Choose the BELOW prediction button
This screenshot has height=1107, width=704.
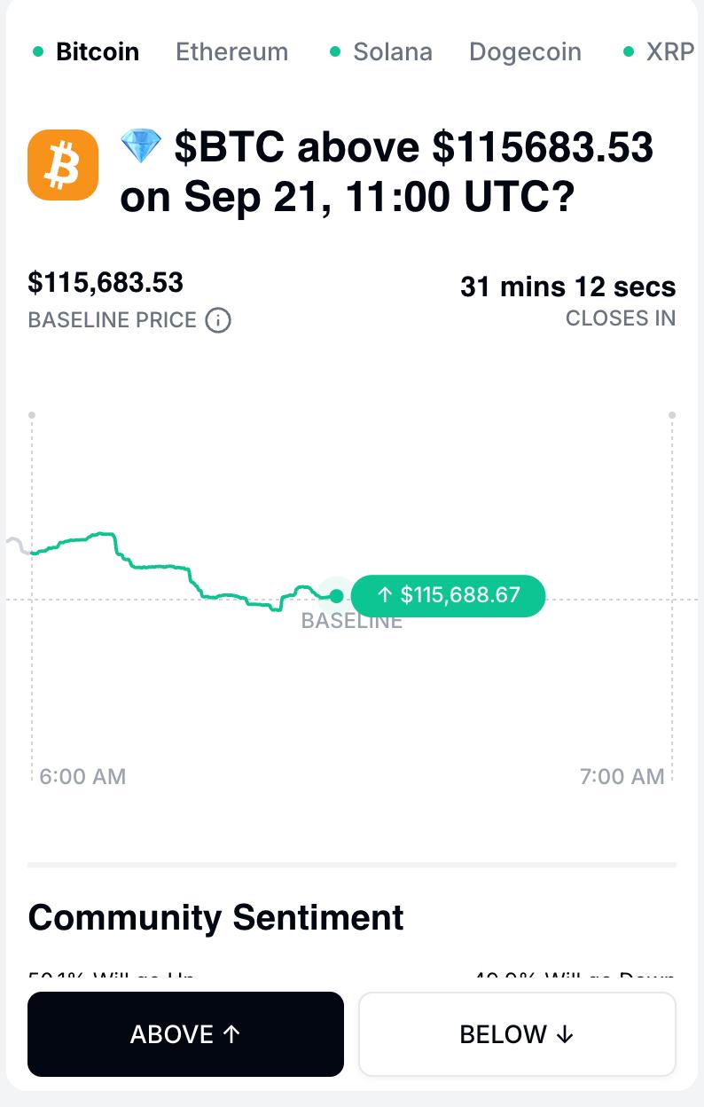(517, 1034)
